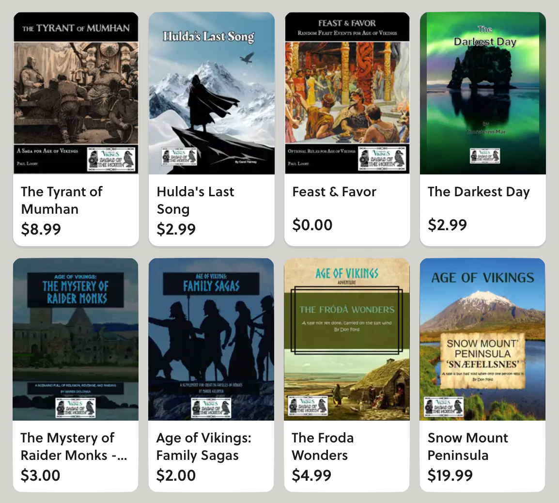Click the Sagas of the North logo on Tyrant cover
559x503 pixels.
111,159
